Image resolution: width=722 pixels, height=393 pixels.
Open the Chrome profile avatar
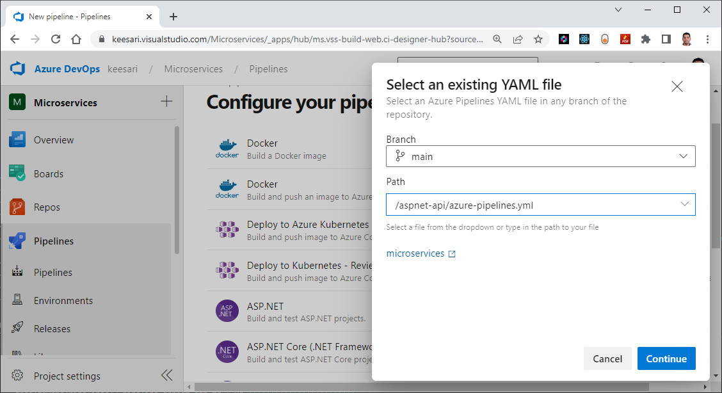(687, 39)
